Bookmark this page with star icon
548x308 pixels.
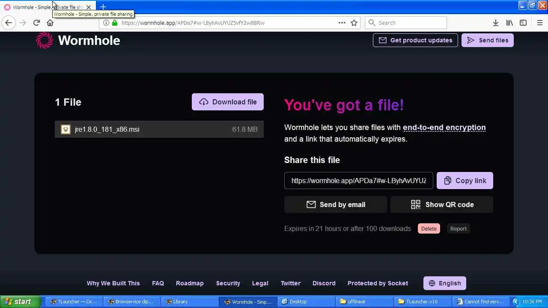(x=354, y=23)
